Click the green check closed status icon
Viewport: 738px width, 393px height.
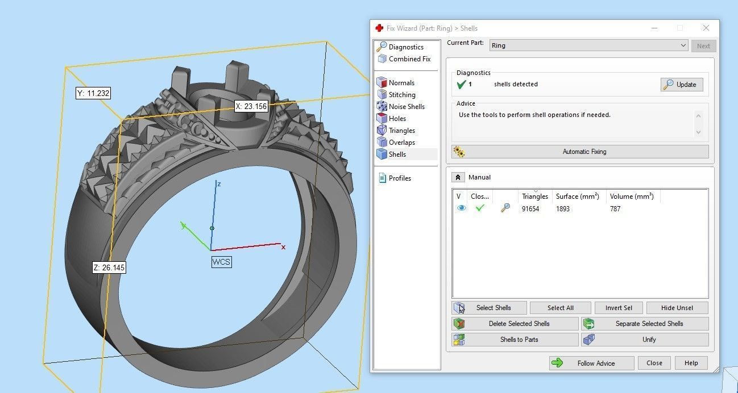(x=480, y=208)
